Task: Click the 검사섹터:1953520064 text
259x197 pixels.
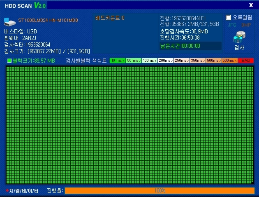Action: [x=27, y=45]
